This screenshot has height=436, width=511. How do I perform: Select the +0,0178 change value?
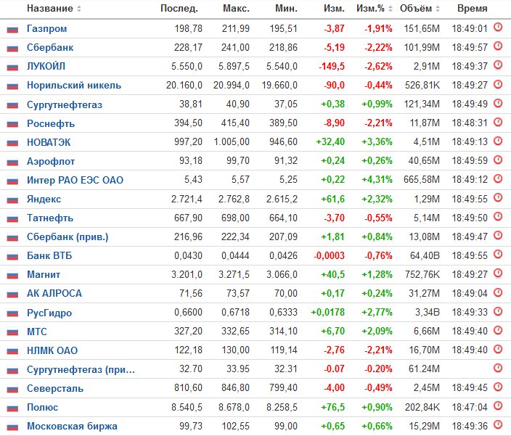point(327,313)
